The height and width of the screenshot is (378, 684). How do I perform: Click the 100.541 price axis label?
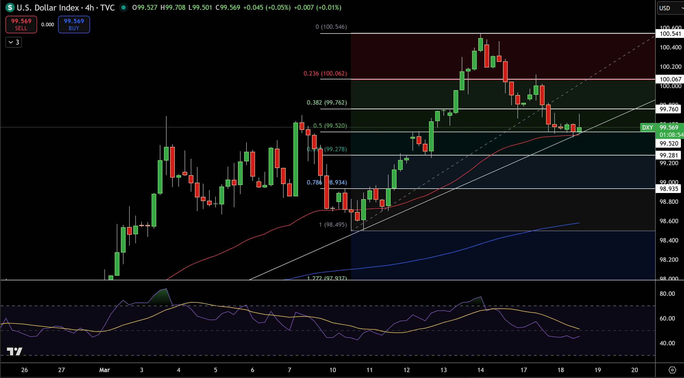coord(670,34)
